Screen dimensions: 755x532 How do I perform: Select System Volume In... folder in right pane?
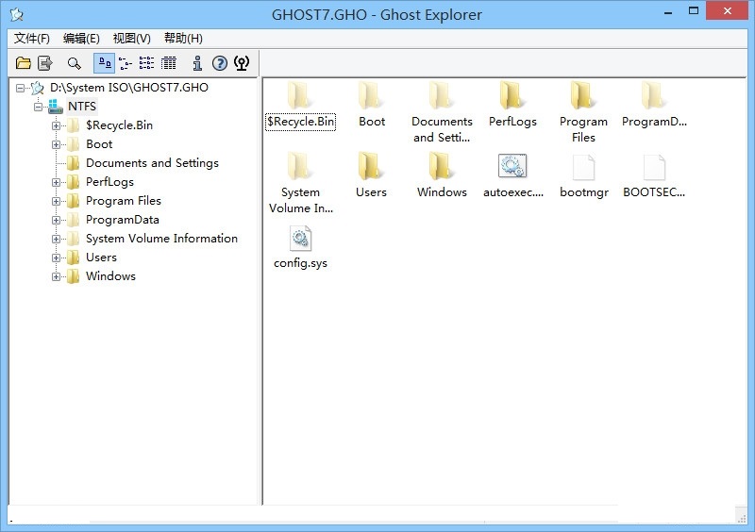click(x=299, y=167)
